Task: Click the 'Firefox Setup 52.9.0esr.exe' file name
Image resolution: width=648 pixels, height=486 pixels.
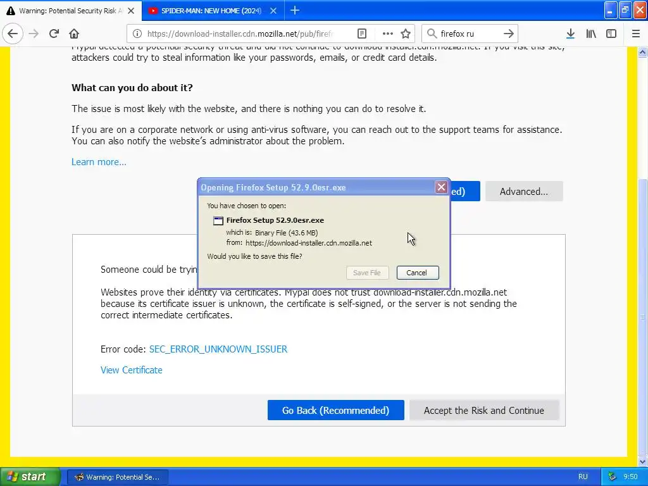Action: [x=275, y=220]
